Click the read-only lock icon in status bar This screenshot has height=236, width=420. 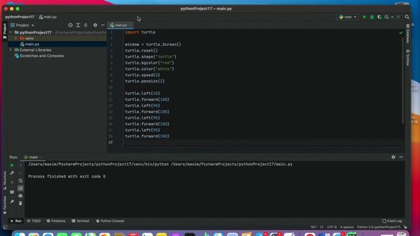click(x=406, y=227)
